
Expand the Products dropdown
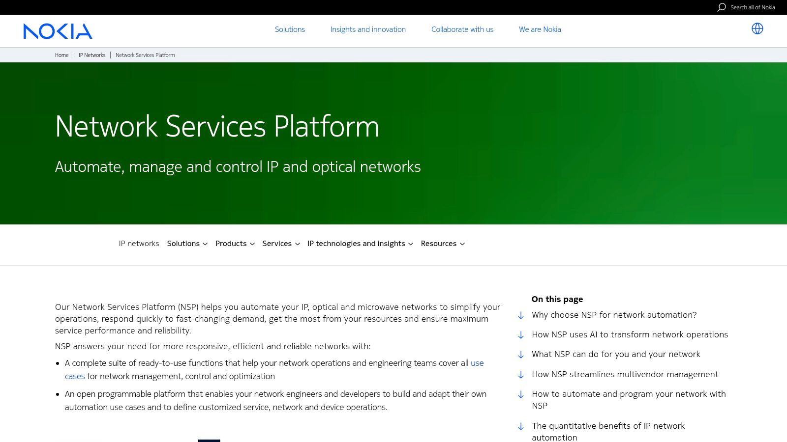click(x=235, y=244)
